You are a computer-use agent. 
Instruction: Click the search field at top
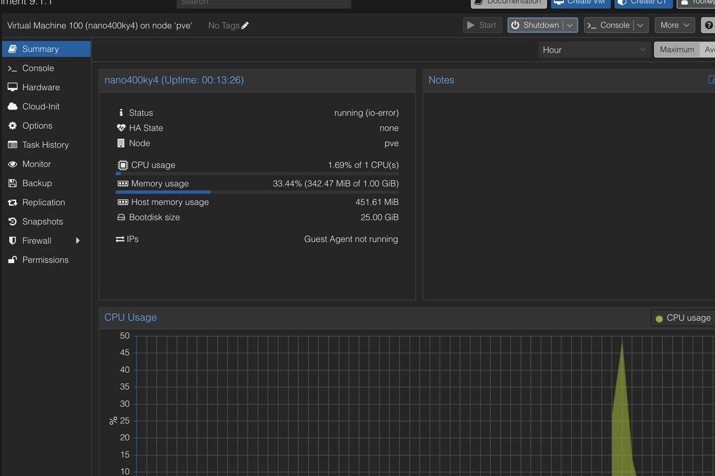point(264,2)
